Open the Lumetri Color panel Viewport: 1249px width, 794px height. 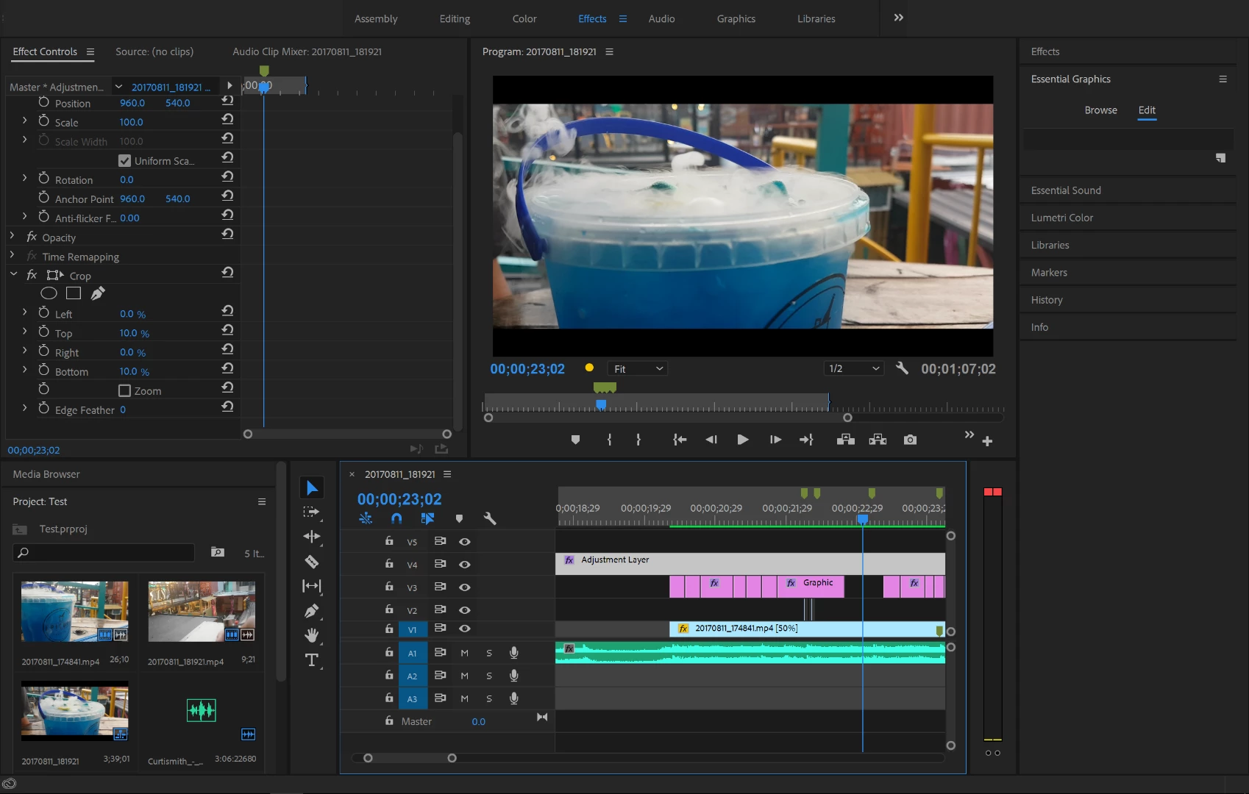(x=1061, y=218)
